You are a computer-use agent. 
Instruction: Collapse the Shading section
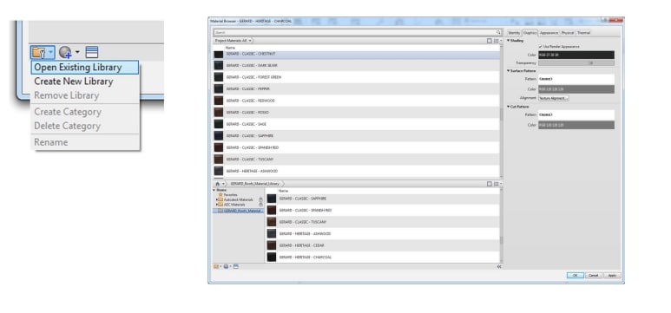509,41
